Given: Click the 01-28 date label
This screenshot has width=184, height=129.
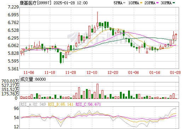Looking at the screenshot, I should click(175, 72).
